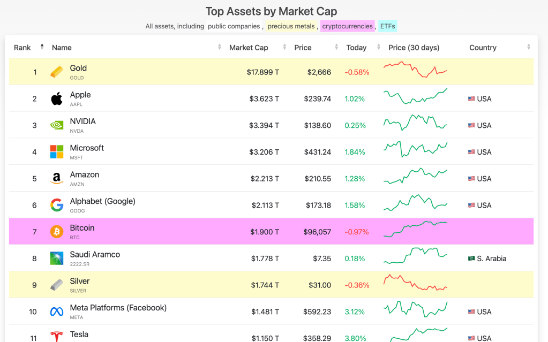Click the Bitcoin logo icon

(x=57, y=232)
